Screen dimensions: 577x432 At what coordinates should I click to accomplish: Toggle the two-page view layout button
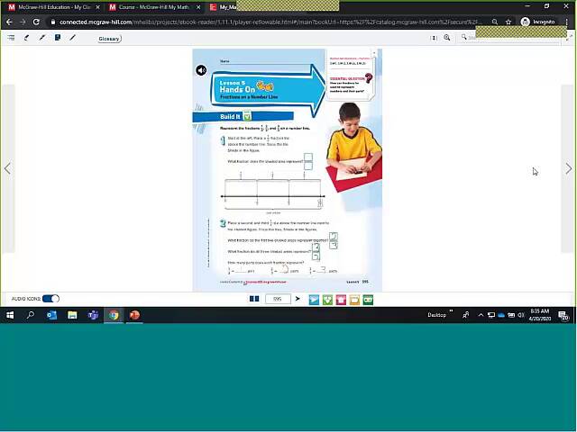[x=254, y=299]
